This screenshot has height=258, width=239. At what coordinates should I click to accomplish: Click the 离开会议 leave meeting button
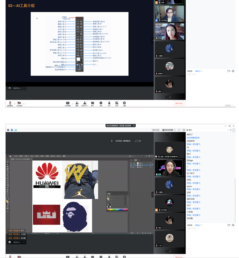click(x=179, y=103)
